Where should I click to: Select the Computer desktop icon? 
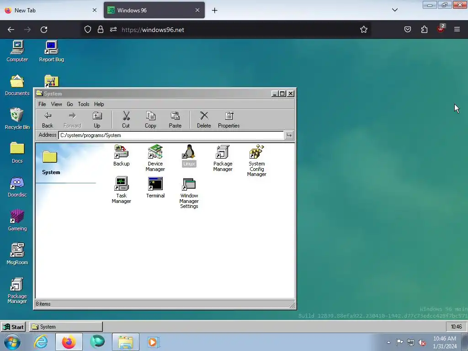click(17, 51)
